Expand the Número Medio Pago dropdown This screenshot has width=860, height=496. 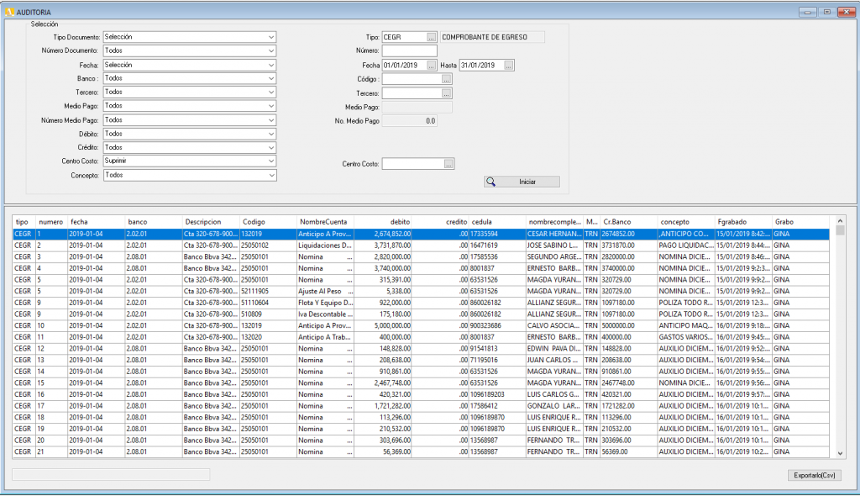(271, 120)
